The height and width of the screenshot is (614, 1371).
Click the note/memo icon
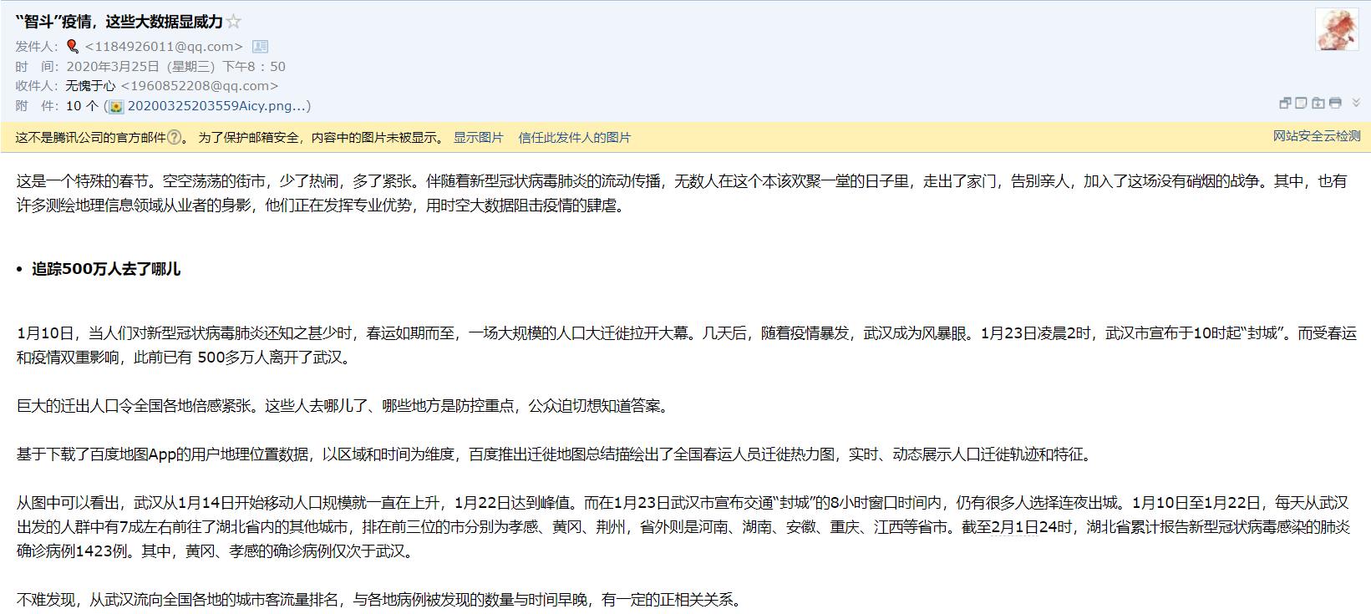[x=1301, y=103]
